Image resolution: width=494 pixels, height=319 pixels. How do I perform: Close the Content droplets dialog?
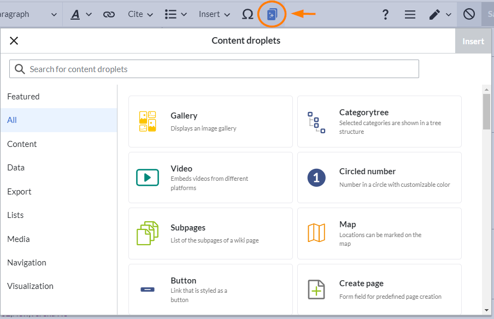[14, 41]
